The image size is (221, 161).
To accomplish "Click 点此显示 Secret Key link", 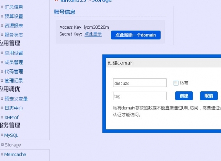I will [93, 34].
